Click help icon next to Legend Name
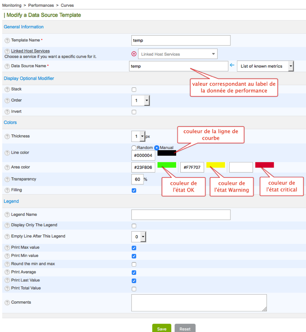The image size is (306, 332). (x=7, y=215)
